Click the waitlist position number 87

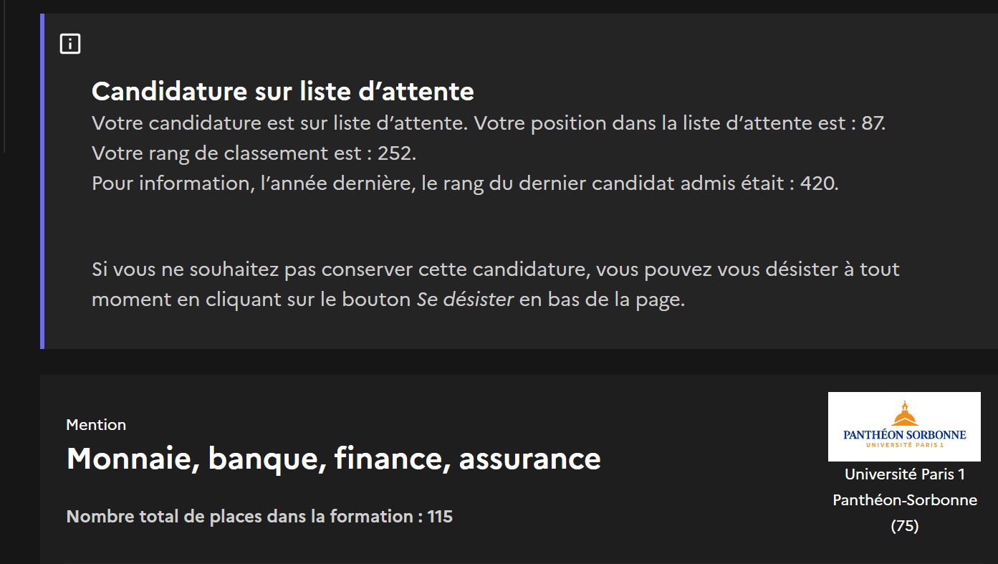coord(872,123)
